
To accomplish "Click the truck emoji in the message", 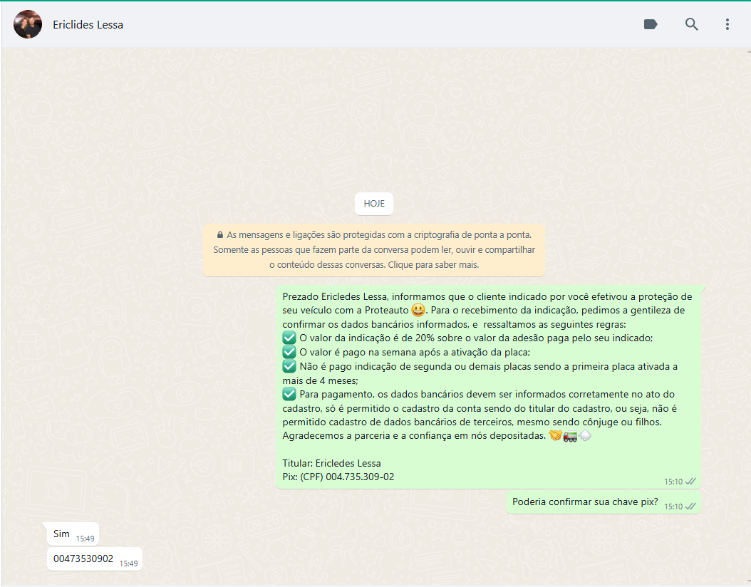I will click(x=570, y=436).
